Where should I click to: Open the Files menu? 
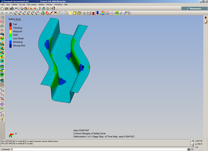[3, 5]
